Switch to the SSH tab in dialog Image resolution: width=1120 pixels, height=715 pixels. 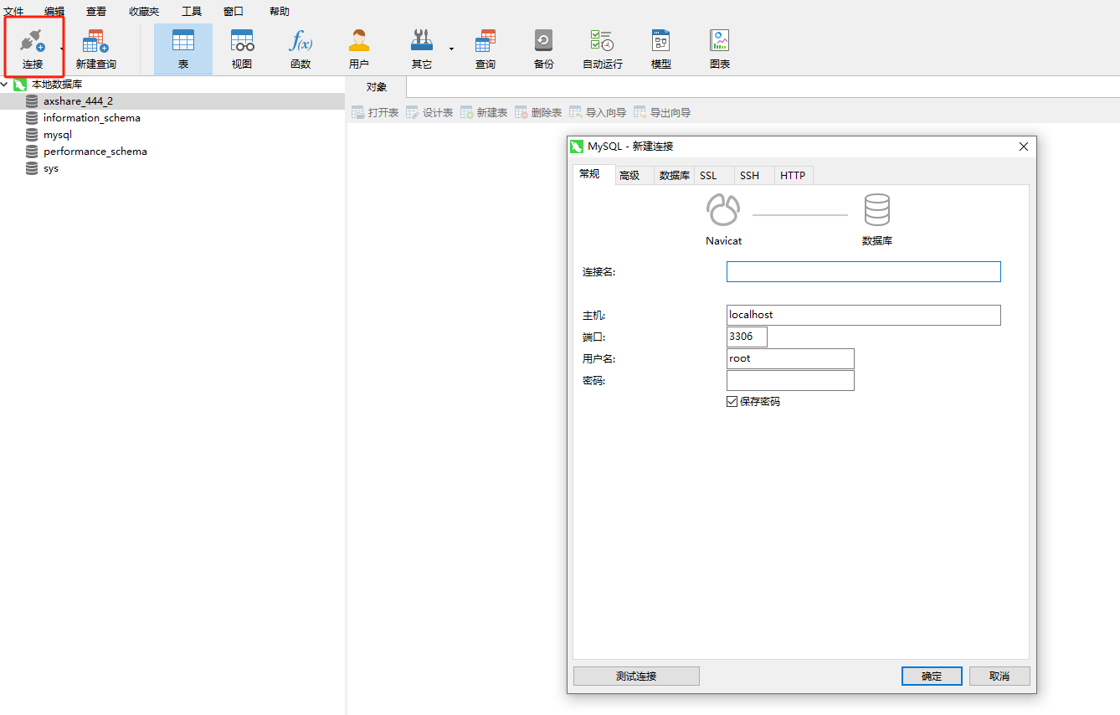pos(749,176)
